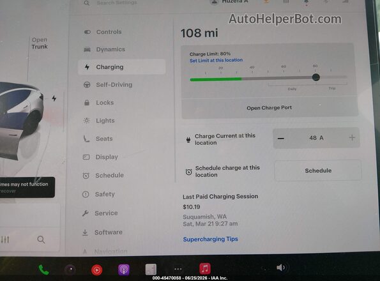Tap the magnifier search icon near car
Image resolution: width=380 pixels, height=281 pixels.
pyautogui.click(x=41, y=239)
